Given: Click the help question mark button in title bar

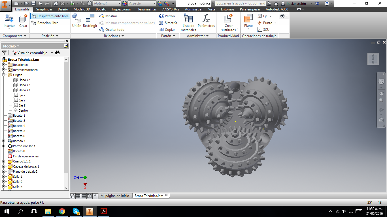Looking at the screenshot, I should coord(327,3).
